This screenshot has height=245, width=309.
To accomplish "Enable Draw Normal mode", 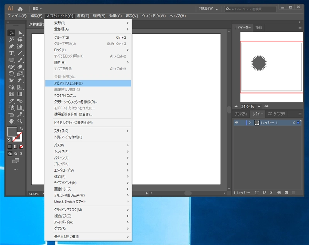I will coord(10,153).
